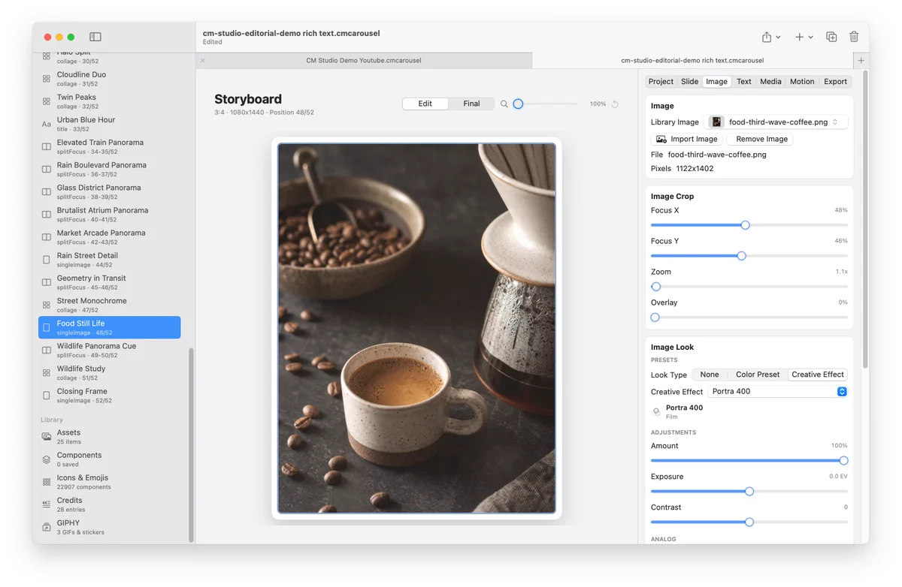Click the single image icon beside Rain Street Detail
Viewport: 902px width, 587px height.
click(47, 260)
